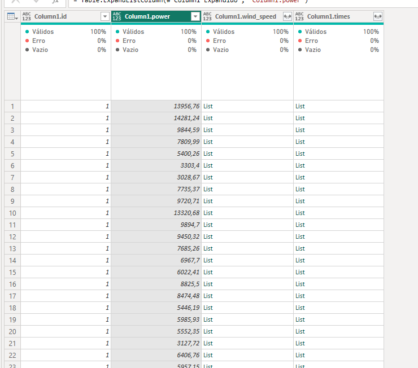Change data type icon of Column1.power

(x=117, y=16)
